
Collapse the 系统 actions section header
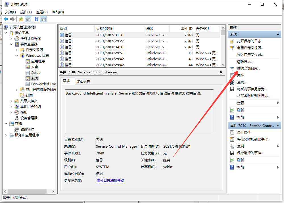[278, 34]
